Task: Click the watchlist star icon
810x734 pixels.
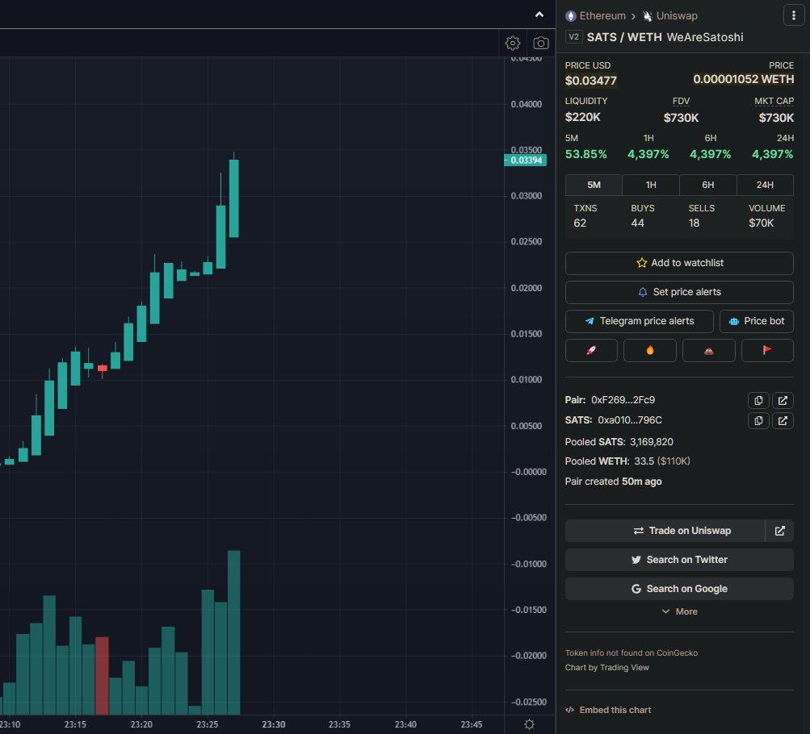Action: (641, 263)
